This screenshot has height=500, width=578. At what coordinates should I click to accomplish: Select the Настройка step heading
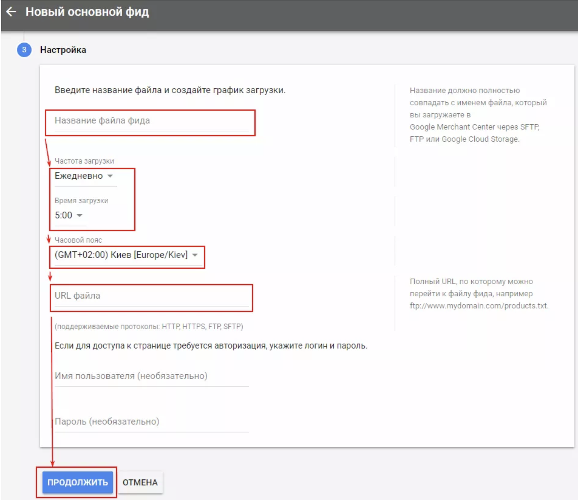click(x=63, y=50)
